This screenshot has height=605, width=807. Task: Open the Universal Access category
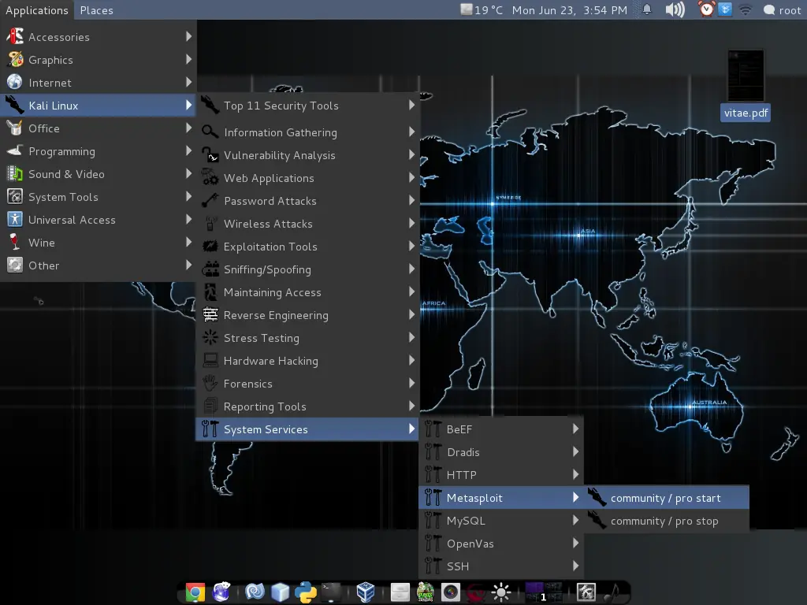[99, 220]
